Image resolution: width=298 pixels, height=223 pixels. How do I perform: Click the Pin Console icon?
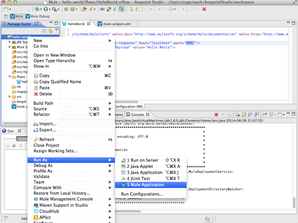[x=265, y=115]
